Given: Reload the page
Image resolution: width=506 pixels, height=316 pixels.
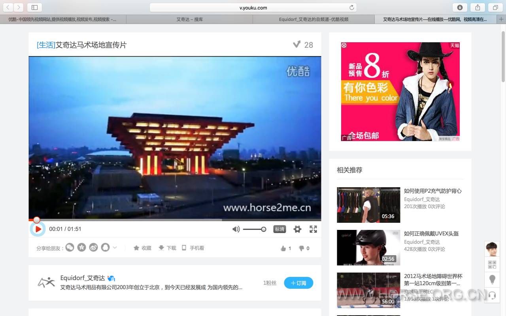Looking at the screenshot, I should (x=351, y=8).
